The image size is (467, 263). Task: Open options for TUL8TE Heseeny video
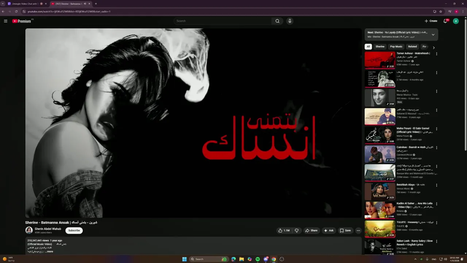[436, 222]
